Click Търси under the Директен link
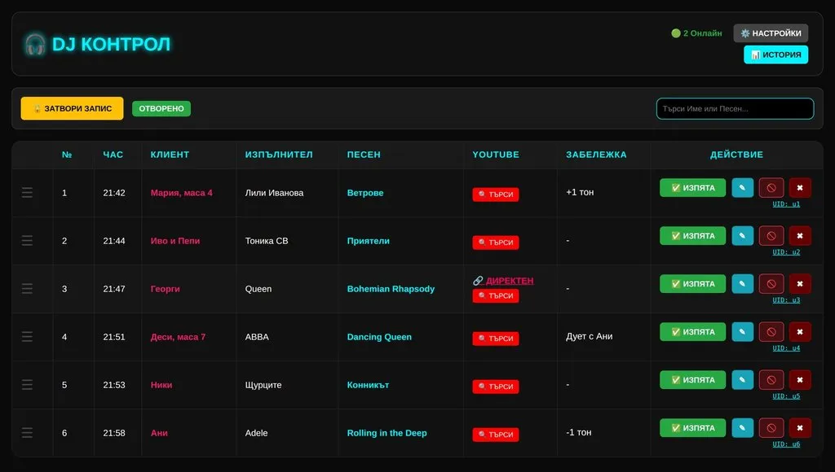Image resolution: width=835 pixels, height=472 pixels. click(x=495, y=295)
